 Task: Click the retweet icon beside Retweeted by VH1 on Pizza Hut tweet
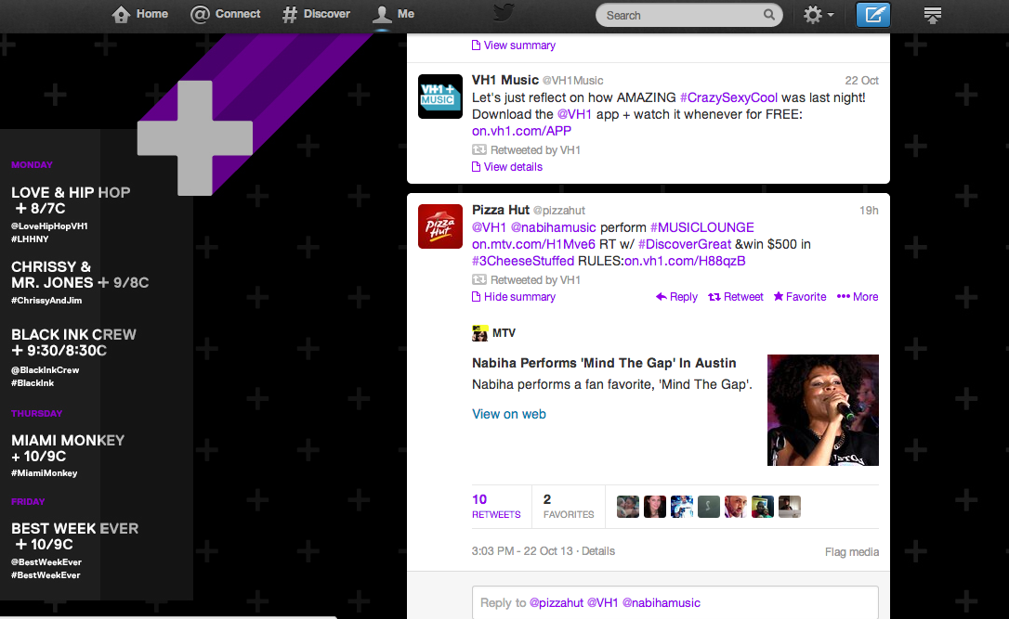click(478, 279)
